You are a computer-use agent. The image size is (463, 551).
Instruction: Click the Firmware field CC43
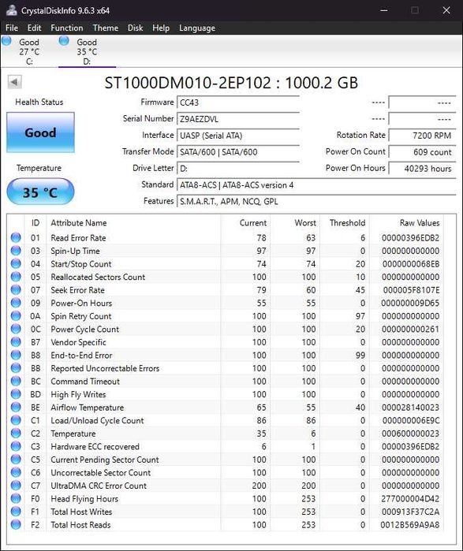pyautogui.click(x=238, y=102)
